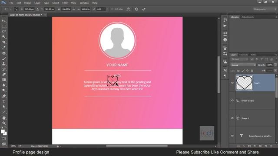Hide the Lorem Ipsum text layer
The image size is (278, 156).
click(232, 136)
